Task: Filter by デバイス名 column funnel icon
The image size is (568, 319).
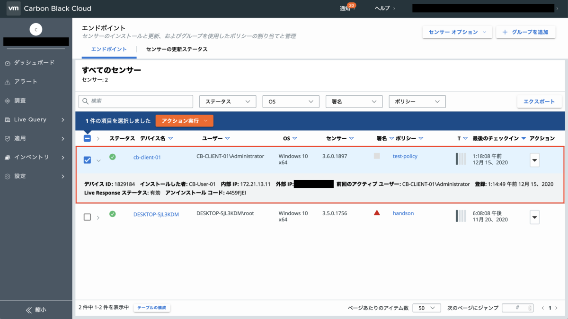Action: (171, 138)
